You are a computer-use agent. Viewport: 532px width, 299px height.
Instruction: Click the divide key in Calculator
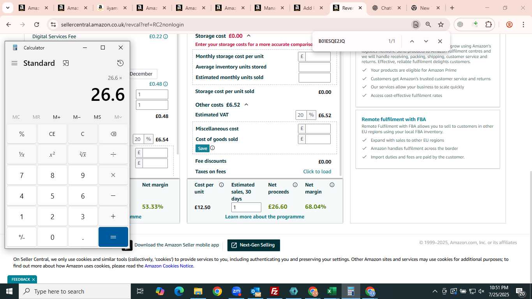[x=113, y=155]
